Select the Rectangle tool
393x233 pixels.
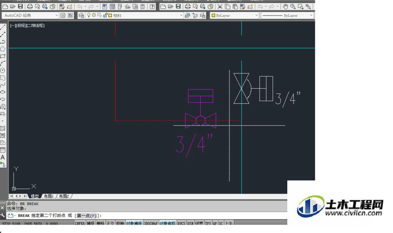point(3,56)
